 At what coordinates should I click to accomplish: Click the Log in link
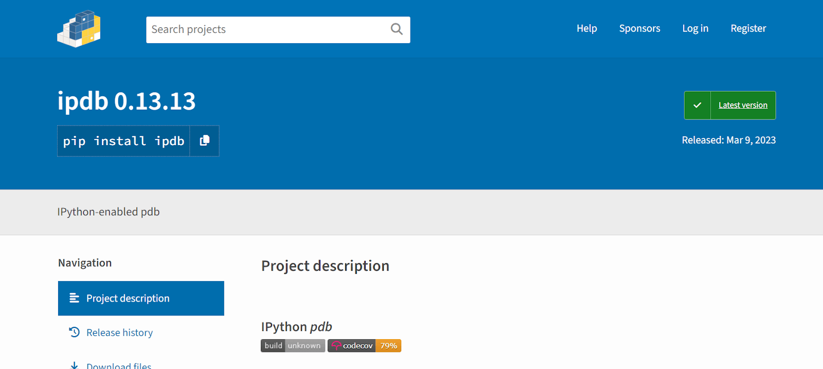pyautogui.click(x=695, y=28)
